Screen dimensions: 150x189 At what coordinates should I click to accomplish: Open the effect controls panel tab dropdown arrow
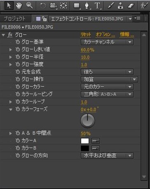point(130,19)
